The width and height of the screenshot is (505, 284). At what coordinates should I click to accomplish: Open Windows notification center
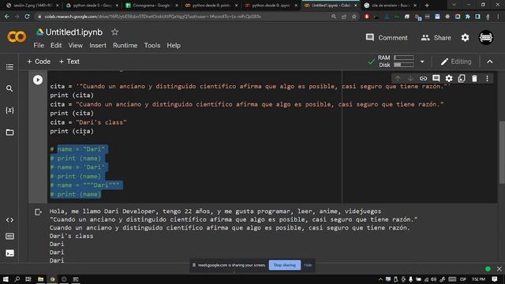(x=495, y=279)
